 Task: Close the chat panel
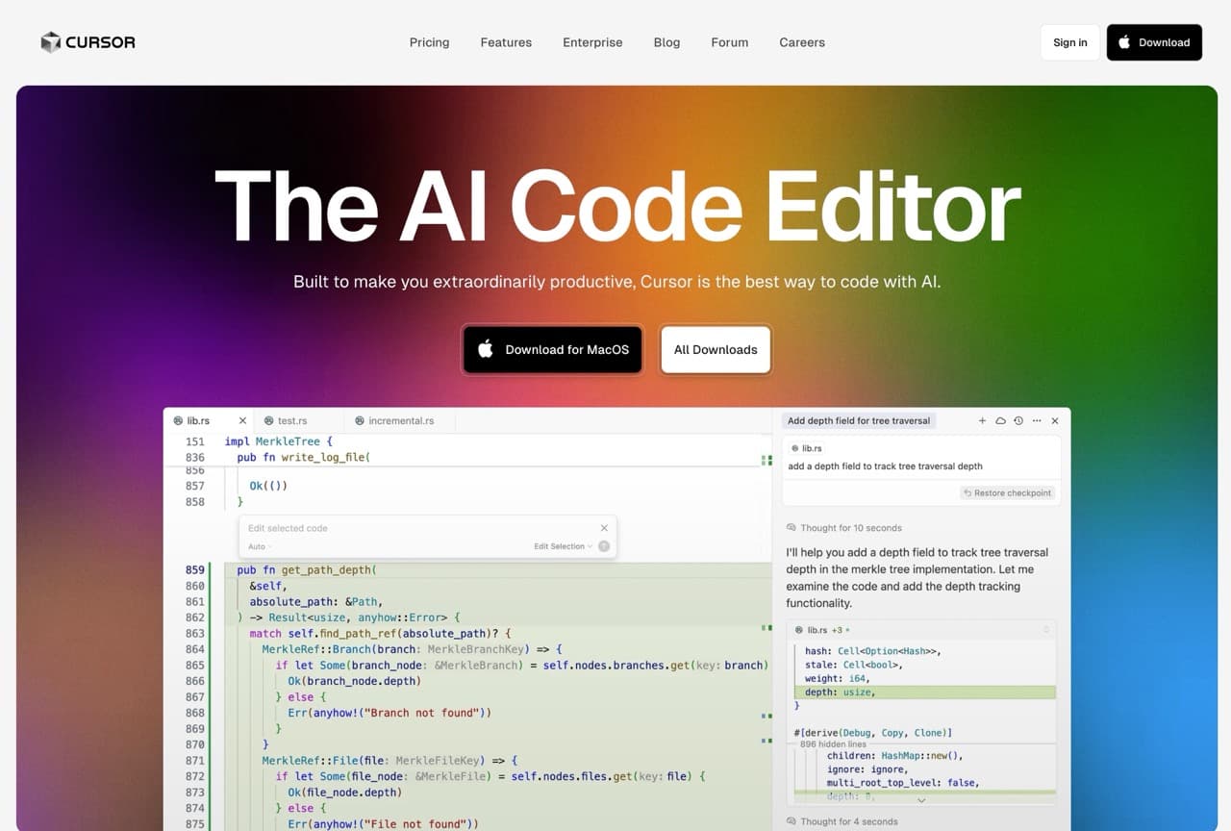click(1055, 420)
